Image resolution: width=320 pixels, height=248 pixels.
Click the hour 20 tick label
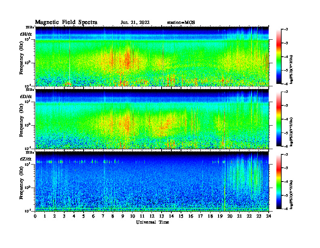coord(230,216)
